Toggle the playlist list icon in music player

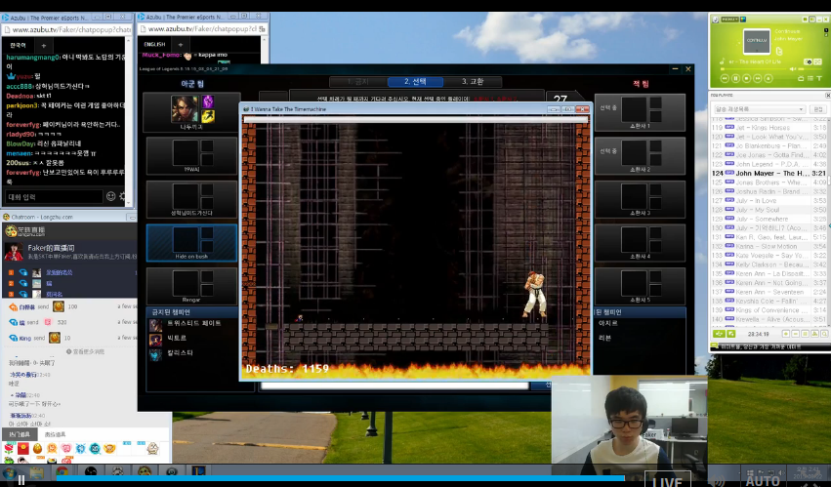click(x=810, y=78)
